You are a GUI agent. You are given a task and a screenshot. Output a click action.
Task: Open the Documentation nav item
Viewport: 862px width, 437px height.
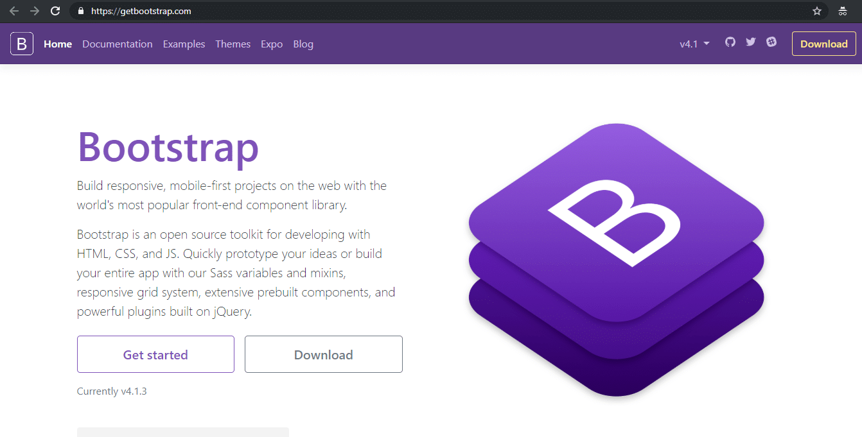point(118,44)
